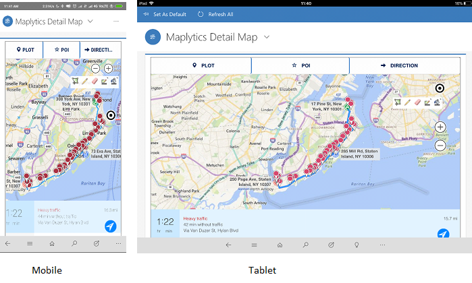Image resolution: width=472 pixels, height=283 pixels.
Task: Go back using mobile bottom bar arrow
Action: pos(8,244)
